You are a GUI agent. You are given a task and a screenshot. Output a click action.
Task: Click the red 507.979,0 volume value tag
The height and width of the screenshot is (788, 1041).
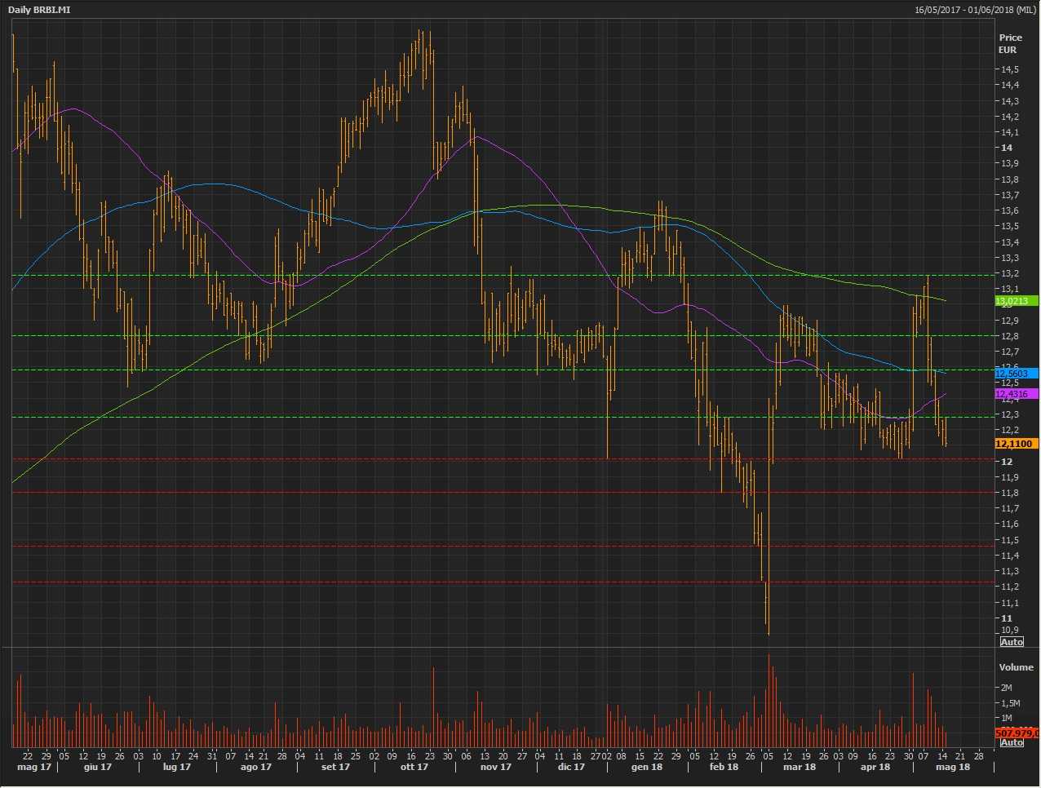pyautogui.click(x=1017, y=733)
